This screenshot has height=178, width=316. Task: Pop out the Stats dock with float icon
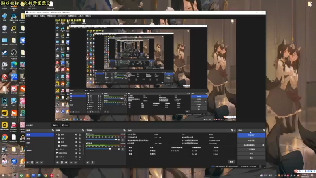click(x=232, y=131)
